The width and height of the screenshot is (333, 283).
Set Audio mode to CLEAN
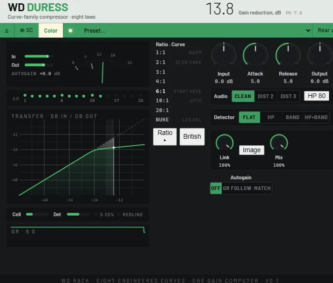(x=243, y=96)
